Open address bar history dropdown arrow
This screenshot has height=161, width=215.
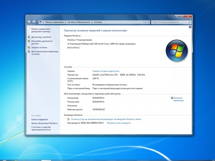point(144,22)
